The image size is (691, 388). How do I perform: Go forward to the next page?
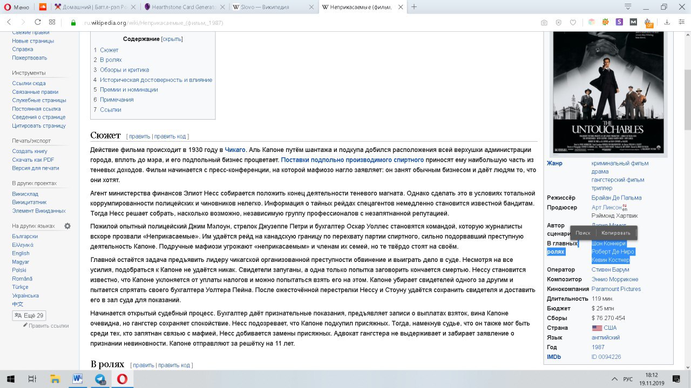coord(23,22)
